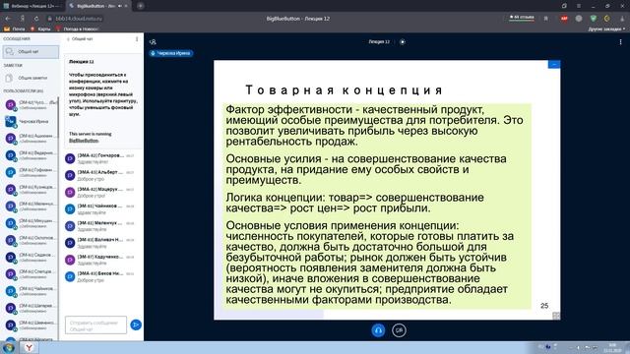This screenshot has width=630, height=354.
Task: Mute sound on the BigBlueButton tab
Action: click(x=120, y=6)
